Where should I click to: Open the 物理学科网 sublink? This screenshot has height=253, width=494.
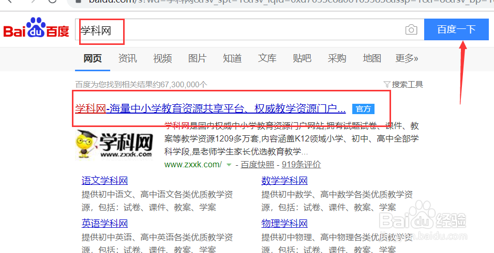[285, 224]
